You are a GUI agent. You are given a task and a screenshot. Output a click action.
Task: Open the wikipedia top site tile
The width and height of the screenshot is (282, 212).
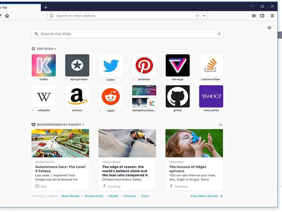44,97
